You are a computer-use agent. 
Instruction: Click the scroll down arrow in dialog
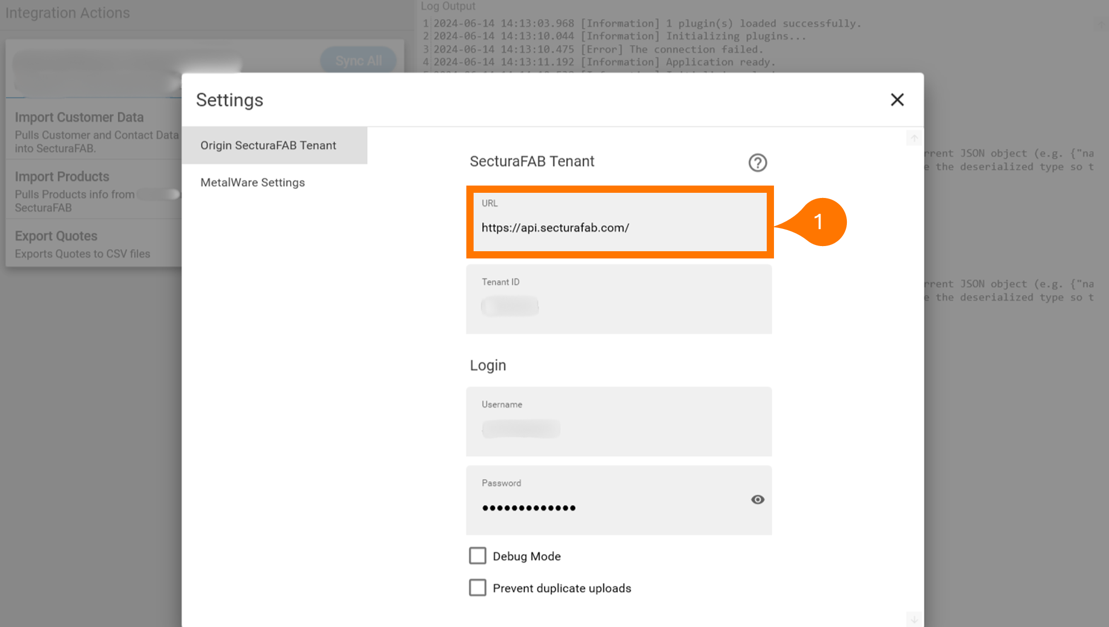pos(914,619)
